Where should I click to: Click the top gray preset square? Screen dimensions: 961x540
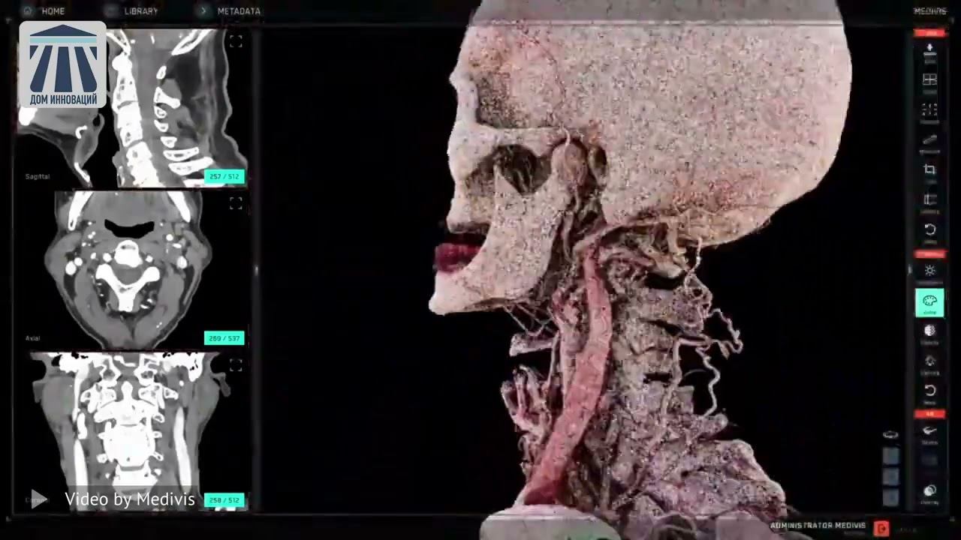click(x=890, y=456)
